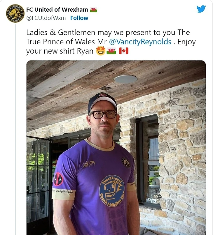Screen dimensions: 213x235
Task: Click the Wales flag emoji beside the account name
Action: [94, 10]
